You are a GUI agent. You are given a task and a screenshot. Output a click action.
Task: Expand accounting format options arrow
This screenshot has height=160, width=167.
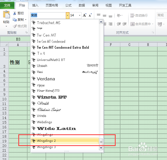164,24
